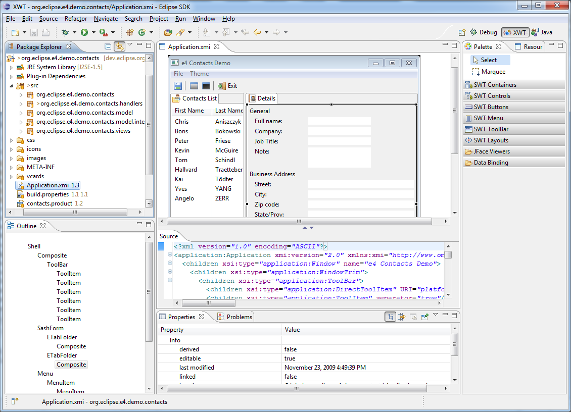This screenshot has height=412, width=571.
Task: Expand the Data Binding palette drawer
Action: 514,163
